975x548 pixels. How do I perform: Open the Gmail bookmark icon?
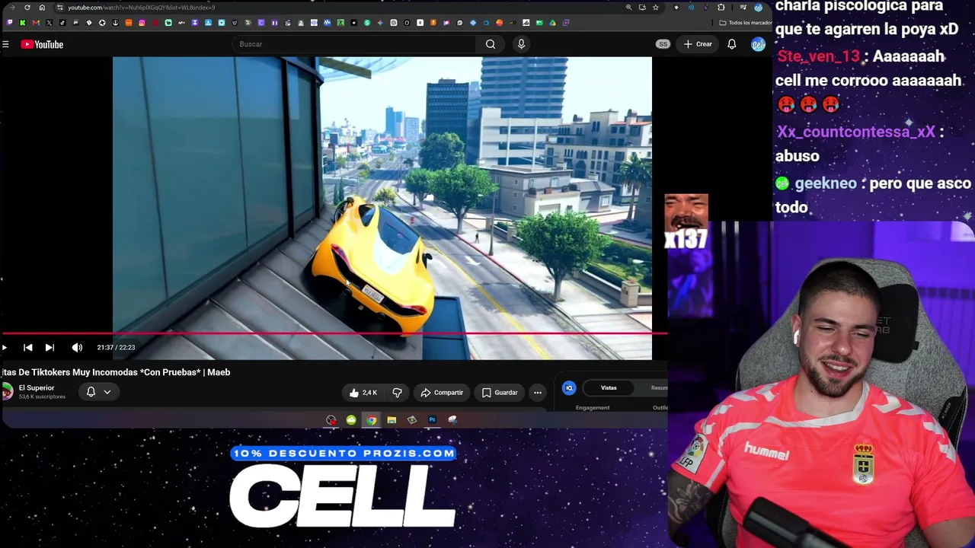36,23
